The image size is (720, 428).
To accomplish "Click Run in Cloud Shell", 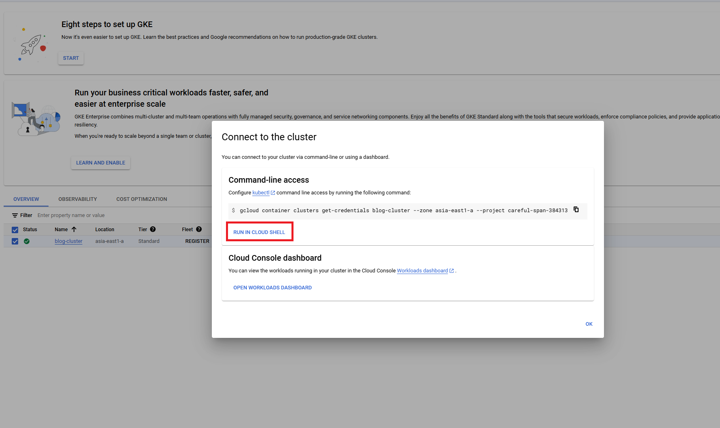I will pos(259,232).
